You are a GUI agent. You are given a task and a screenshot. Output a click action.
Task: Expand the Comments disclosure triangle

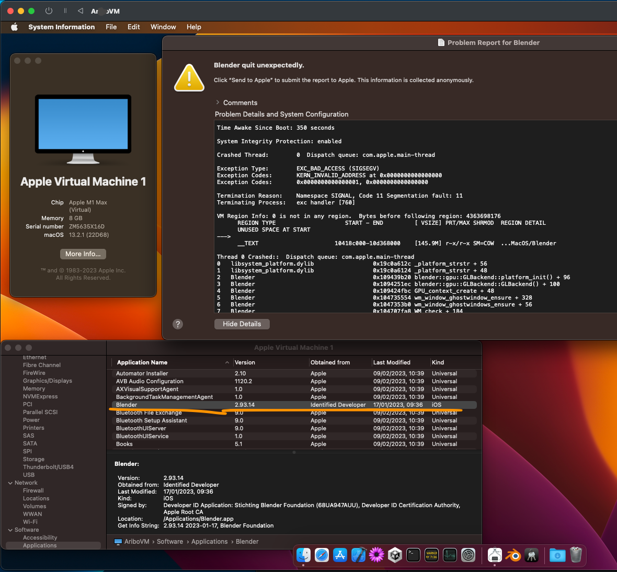[218, 102]
